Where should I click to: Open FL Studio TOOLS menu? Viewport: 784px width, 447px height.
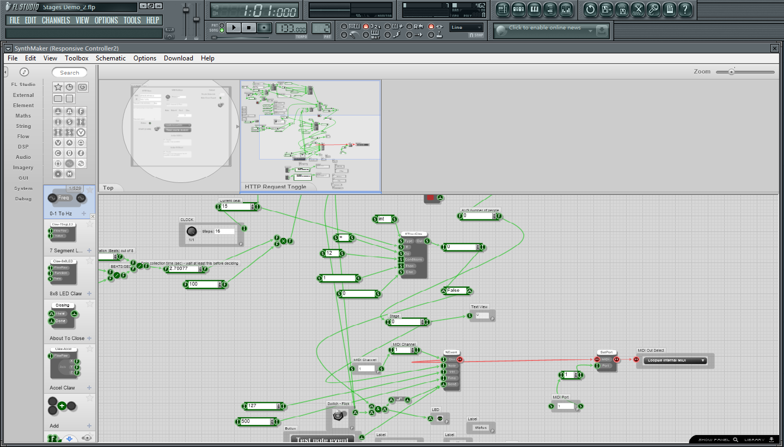tap(132, 20)
